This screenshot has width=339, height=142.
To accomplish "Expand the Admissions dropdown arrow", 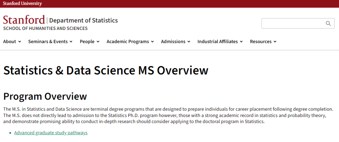I will coord(189,42).
